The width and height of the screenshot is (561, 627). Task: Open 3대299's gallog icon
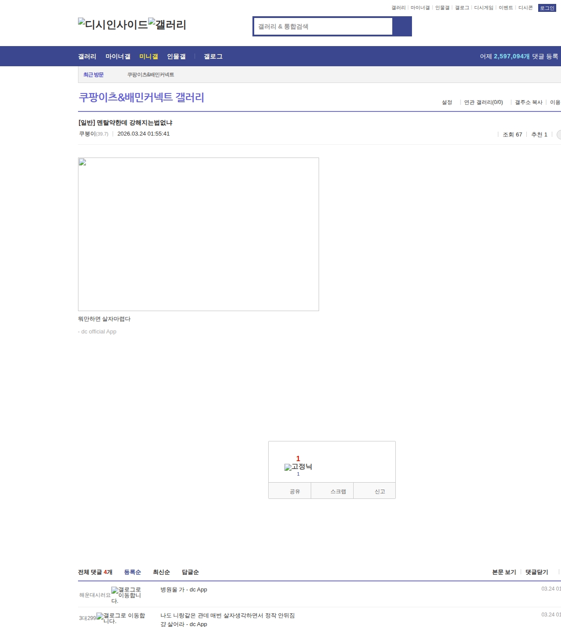(121, 618)
